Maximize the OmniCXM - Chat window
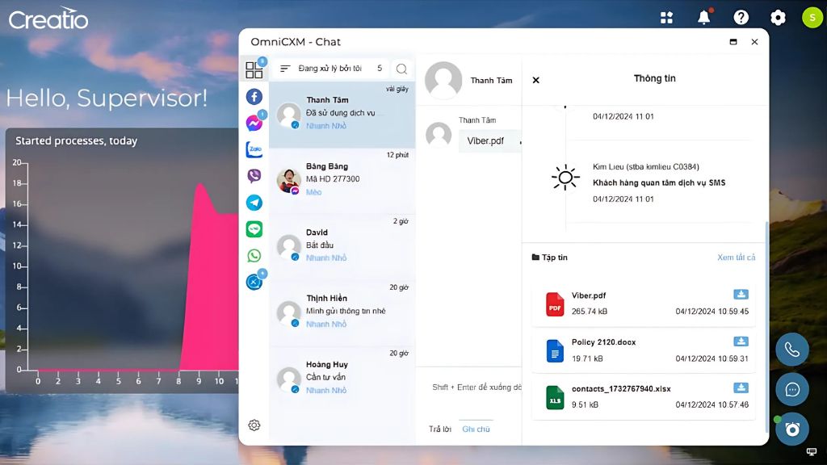Viewport: 827px width, 465px height. pos(733,42)
